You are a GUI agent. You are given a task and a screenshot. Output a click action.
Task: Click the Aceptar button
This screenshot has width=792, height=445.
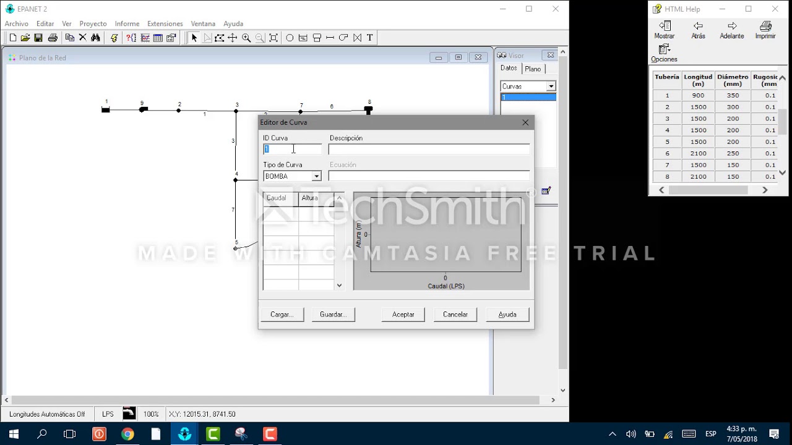coord(403,315)
